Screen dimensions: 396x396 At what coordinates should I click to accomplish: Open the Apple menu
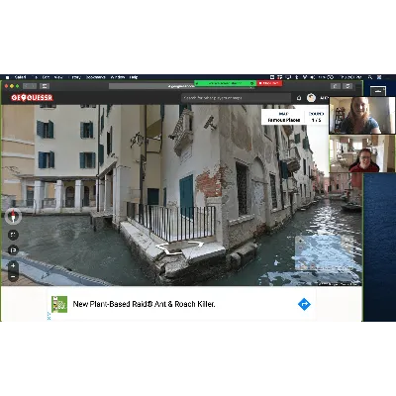tap(7, 77)
